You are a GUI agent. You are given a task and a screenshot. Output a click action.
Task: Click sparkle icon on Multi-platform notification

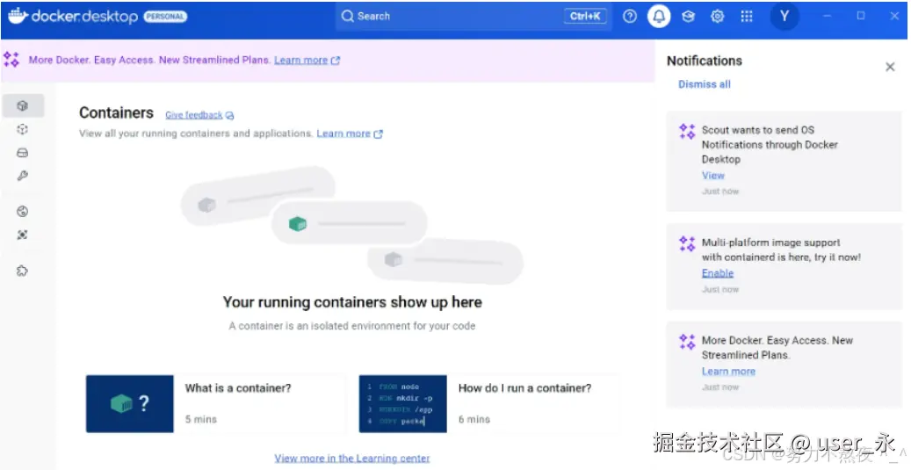tap(687, 244)
